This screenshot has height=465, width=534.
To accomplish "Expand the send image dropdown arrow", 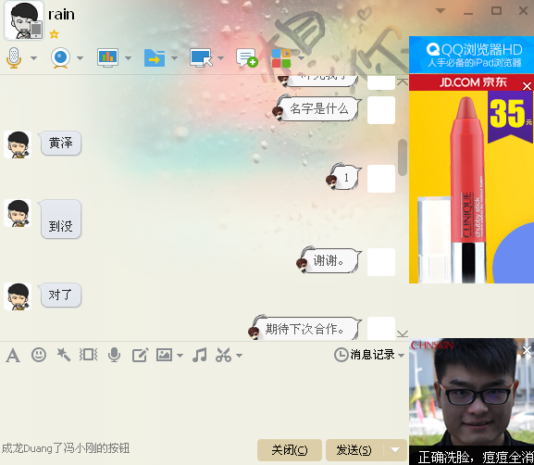I will (180, 356).
